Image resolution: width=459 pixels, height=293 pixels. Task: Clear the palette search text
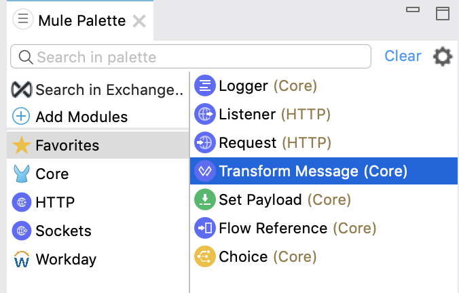click(403, 56)
